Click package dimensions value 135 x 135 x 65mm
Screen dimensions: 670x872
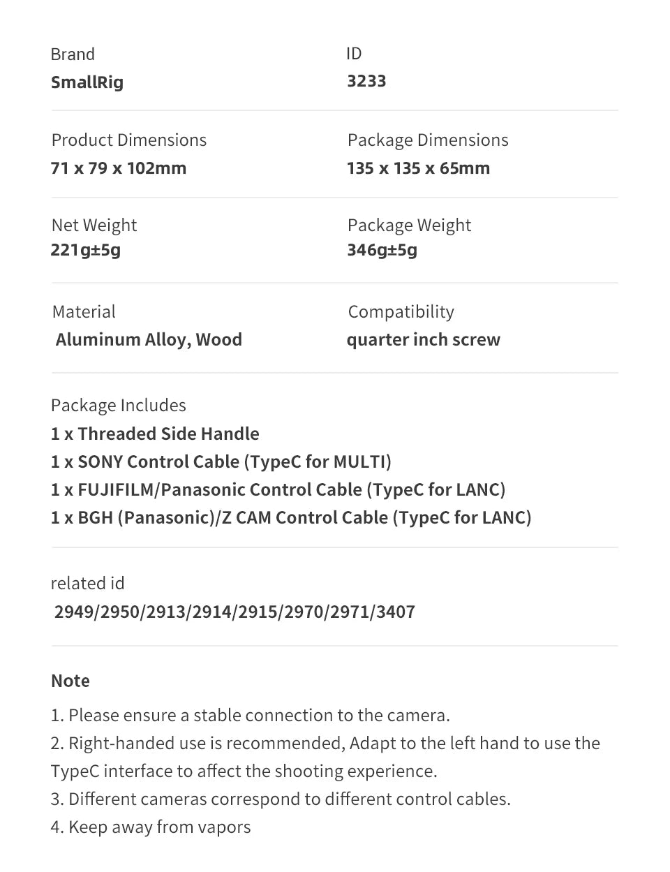coord(418,168)
